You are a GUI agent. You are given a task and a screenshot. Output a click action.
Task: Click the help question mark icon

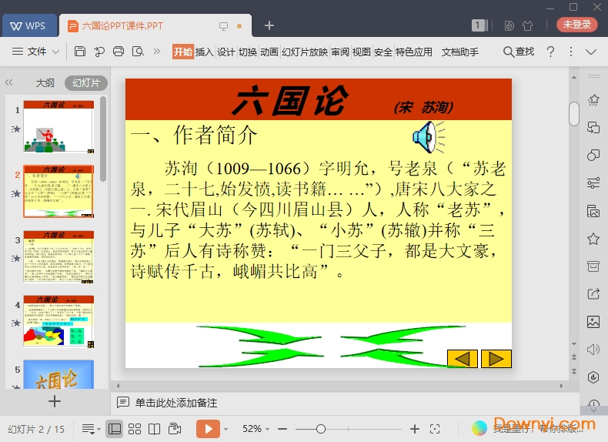coord(550,52)
